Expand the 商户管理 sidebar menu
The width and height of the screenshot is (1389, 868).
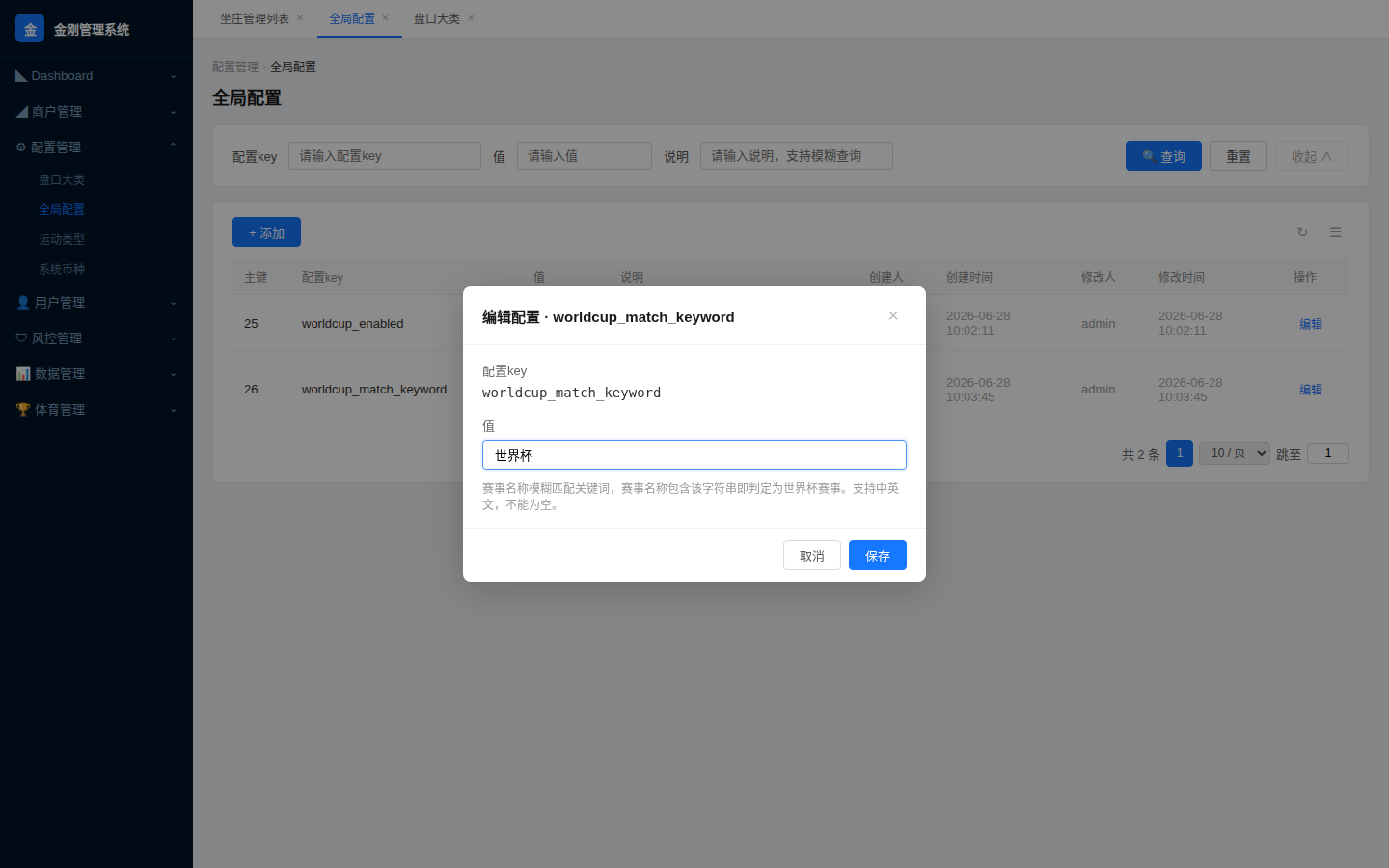tap(96, 111)
